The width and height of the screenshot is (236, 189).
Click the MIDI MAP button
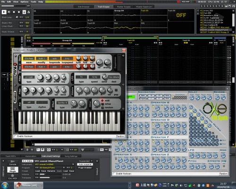(x=185, y=2)
